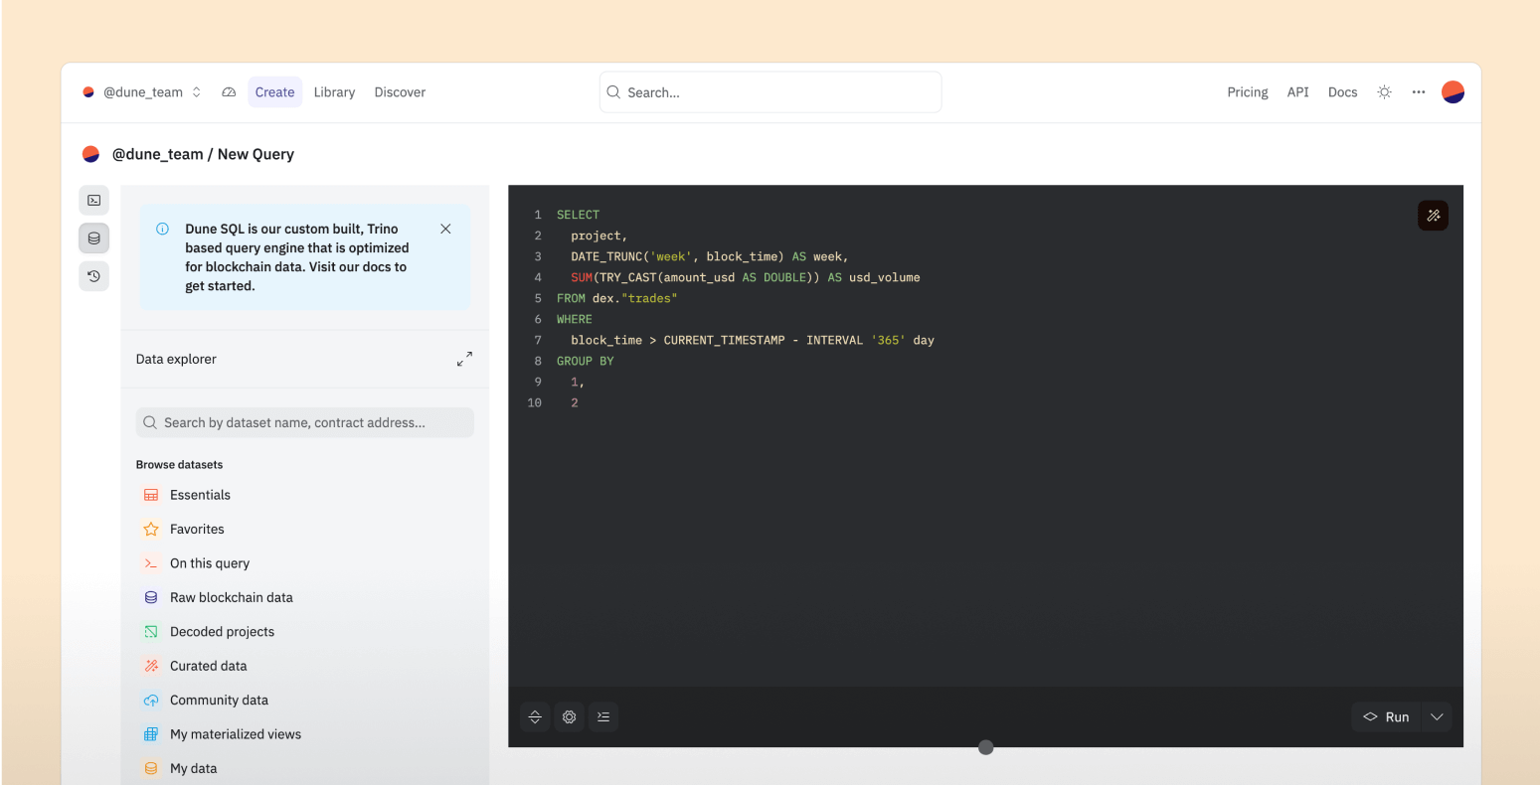Go to the Library tab
The height and width of the screenshot is (785, 1540).
pos(334,91)
